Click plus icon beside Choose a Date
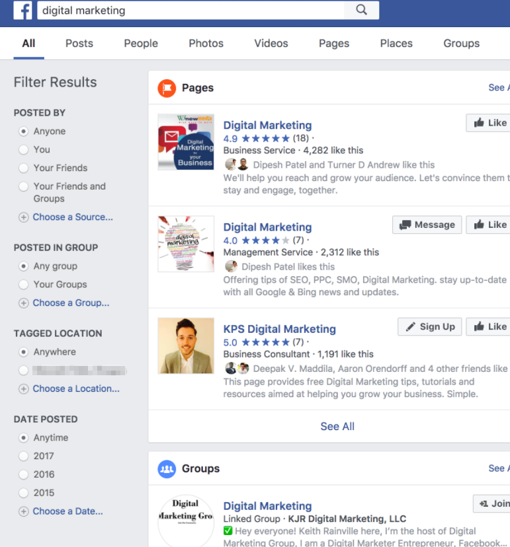This screenshot has width=510, height=547. pos(23,511)
